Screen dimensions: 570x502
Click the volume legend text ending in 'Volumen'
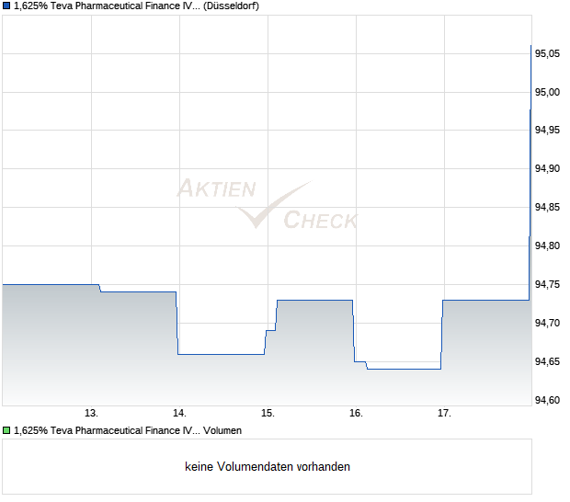(128, 431)
